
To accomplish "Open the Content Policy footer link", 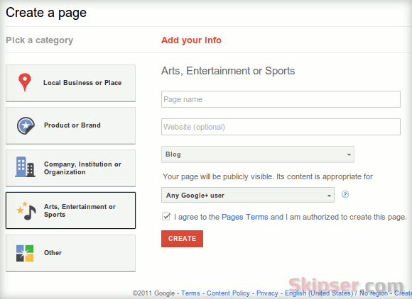I will click(228, 293).
